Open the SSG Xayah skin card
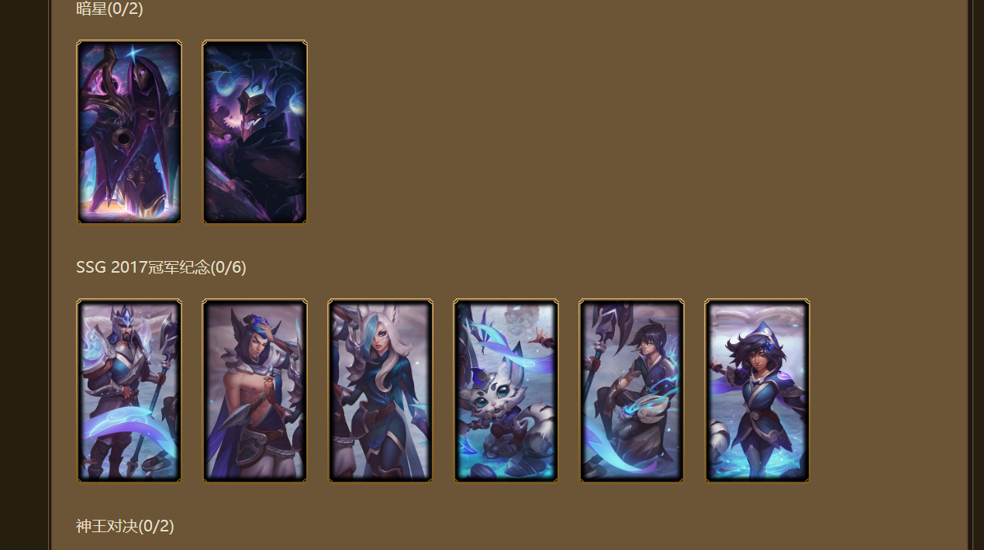Image resolution: width=984 pixels, height=550 pixels. click(x=381, y=390)
